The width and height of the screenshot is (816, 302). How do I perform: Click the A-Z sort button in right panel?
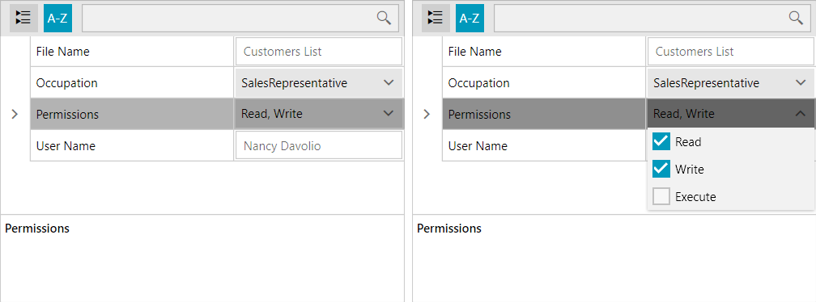(470, 18)
